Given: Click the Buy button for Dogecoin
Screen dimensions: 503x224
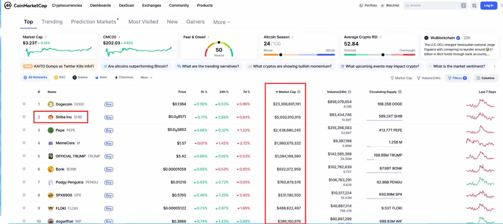Looking at the screenshot, I should [x=109, y=104].
